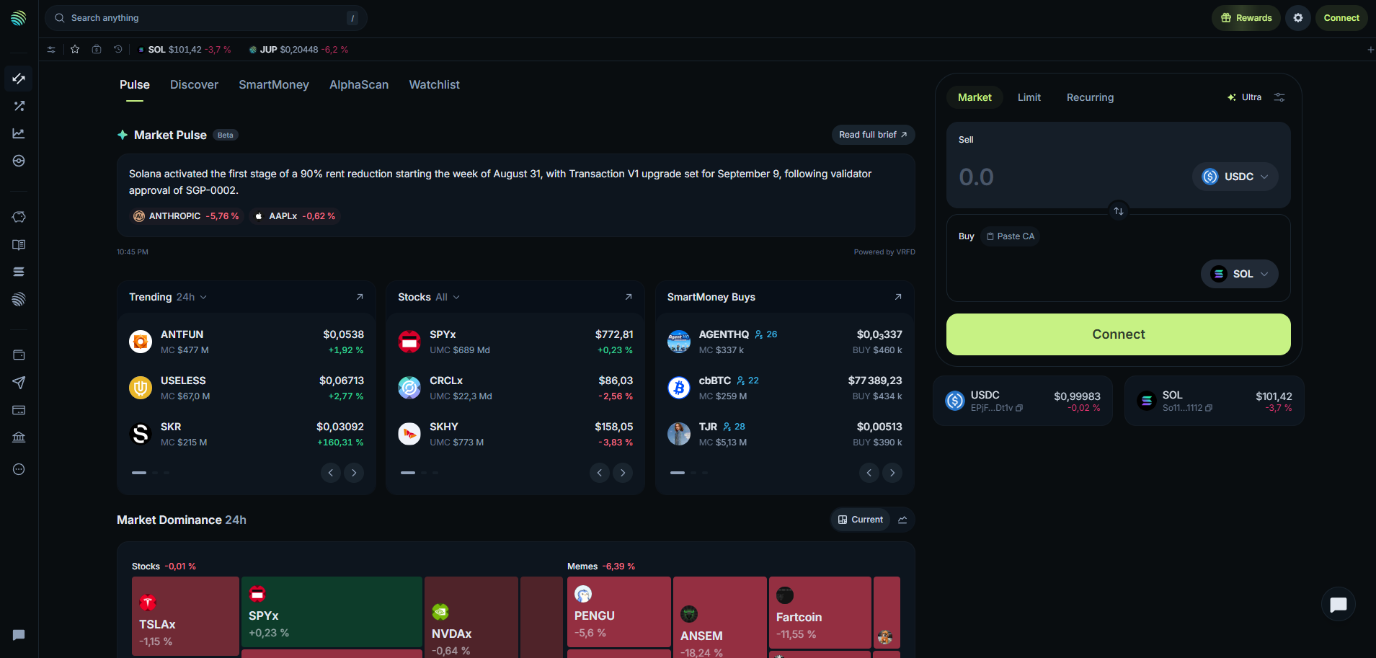Select the Limit order tab
The height and width of the screenshot is (658, 1376).
(1029, 97)
